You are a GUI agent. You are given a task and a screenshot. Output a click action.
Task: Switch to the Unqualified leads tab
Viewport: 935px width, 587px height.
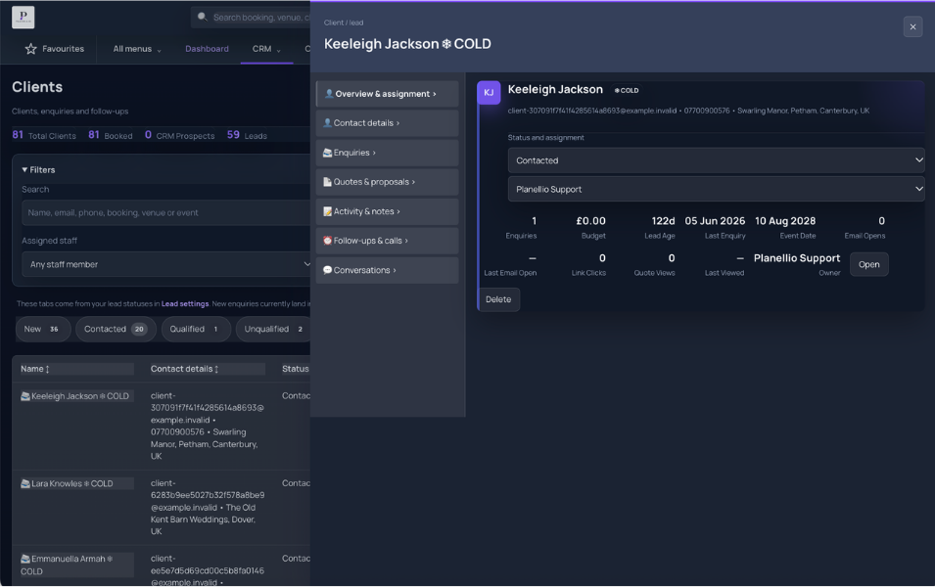coord(273,329)
